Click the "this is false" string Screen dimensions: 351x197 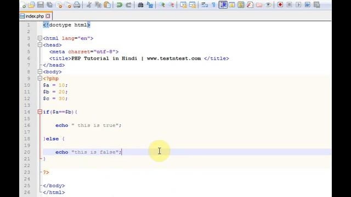click(x=95, y=152)
